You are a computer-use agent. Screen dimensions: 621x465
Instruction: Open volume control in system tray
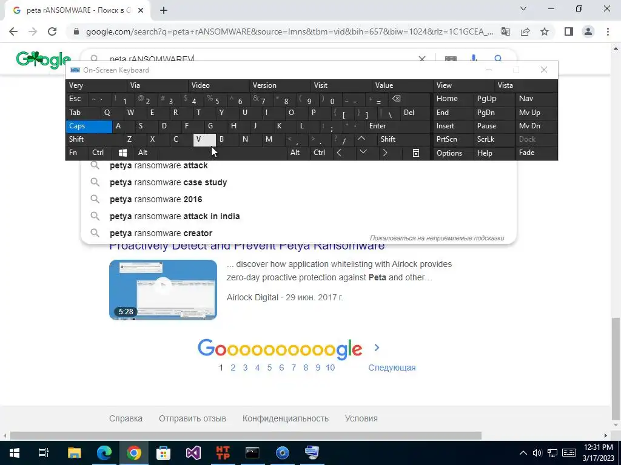click(537, 453)
